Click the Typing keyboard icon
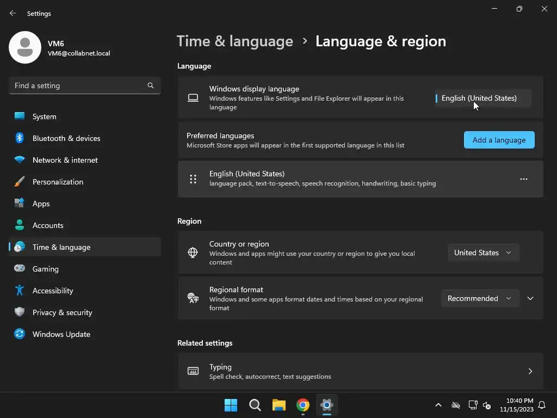Screen dimensions: 557x418 point(193,371)
